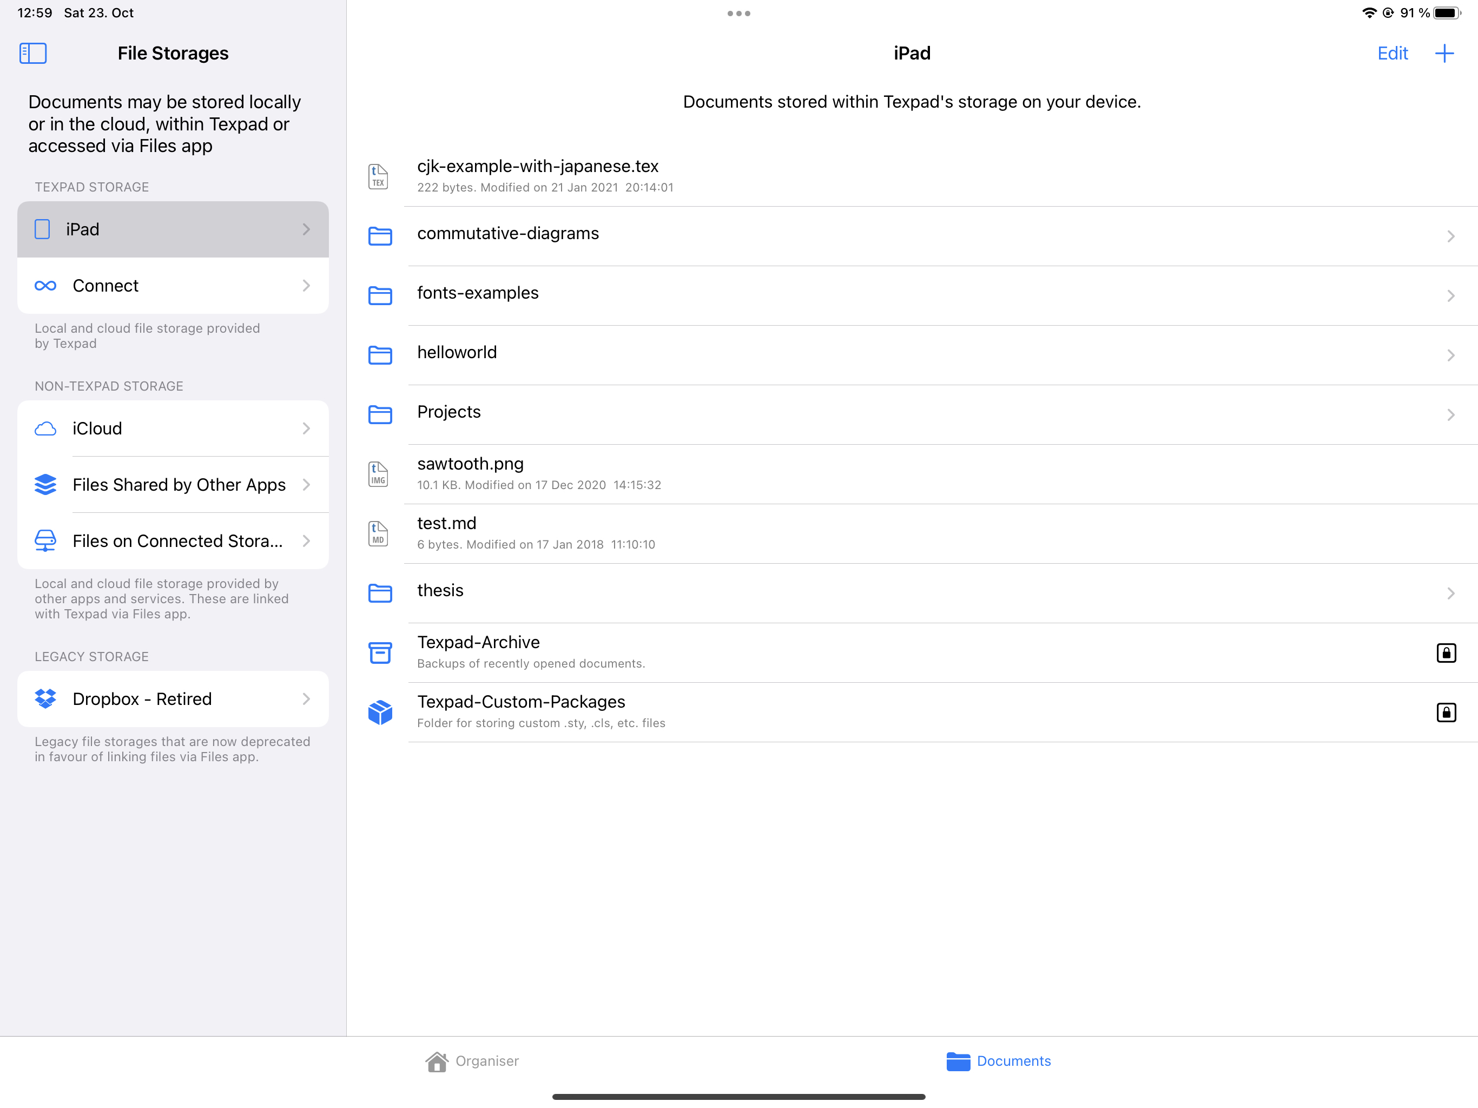Tap the 12:59 clock in status bar
The image size is (1478, 1108).
[x=35, y=12]
